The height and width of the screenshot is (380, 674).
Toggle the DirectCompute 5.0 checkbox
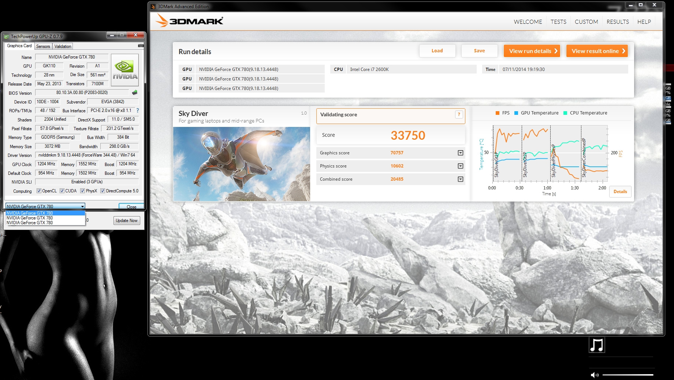[103, 191]
